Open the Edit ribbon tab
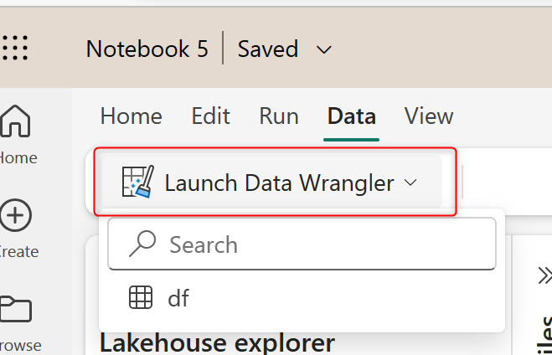Screen dimensions: 552x355 point(210,116)
